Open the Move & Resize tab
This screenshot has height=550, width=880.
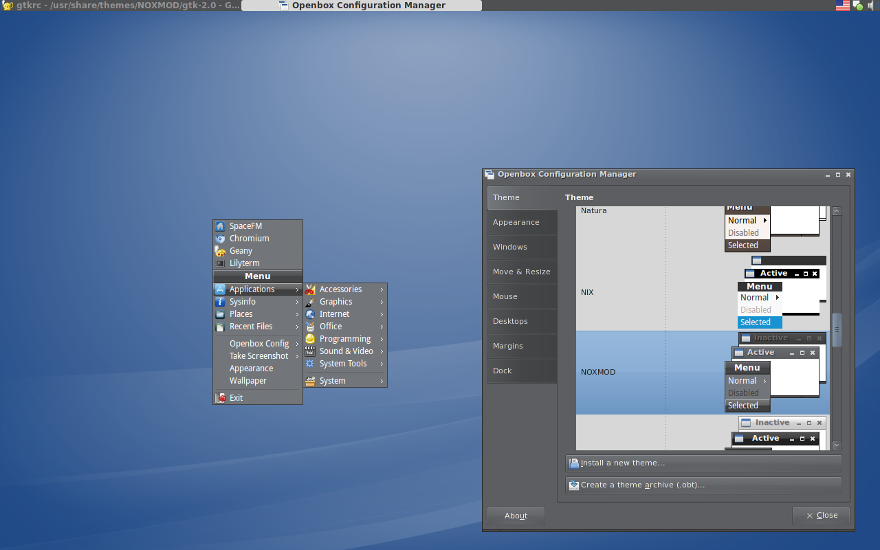click(522, 272)
